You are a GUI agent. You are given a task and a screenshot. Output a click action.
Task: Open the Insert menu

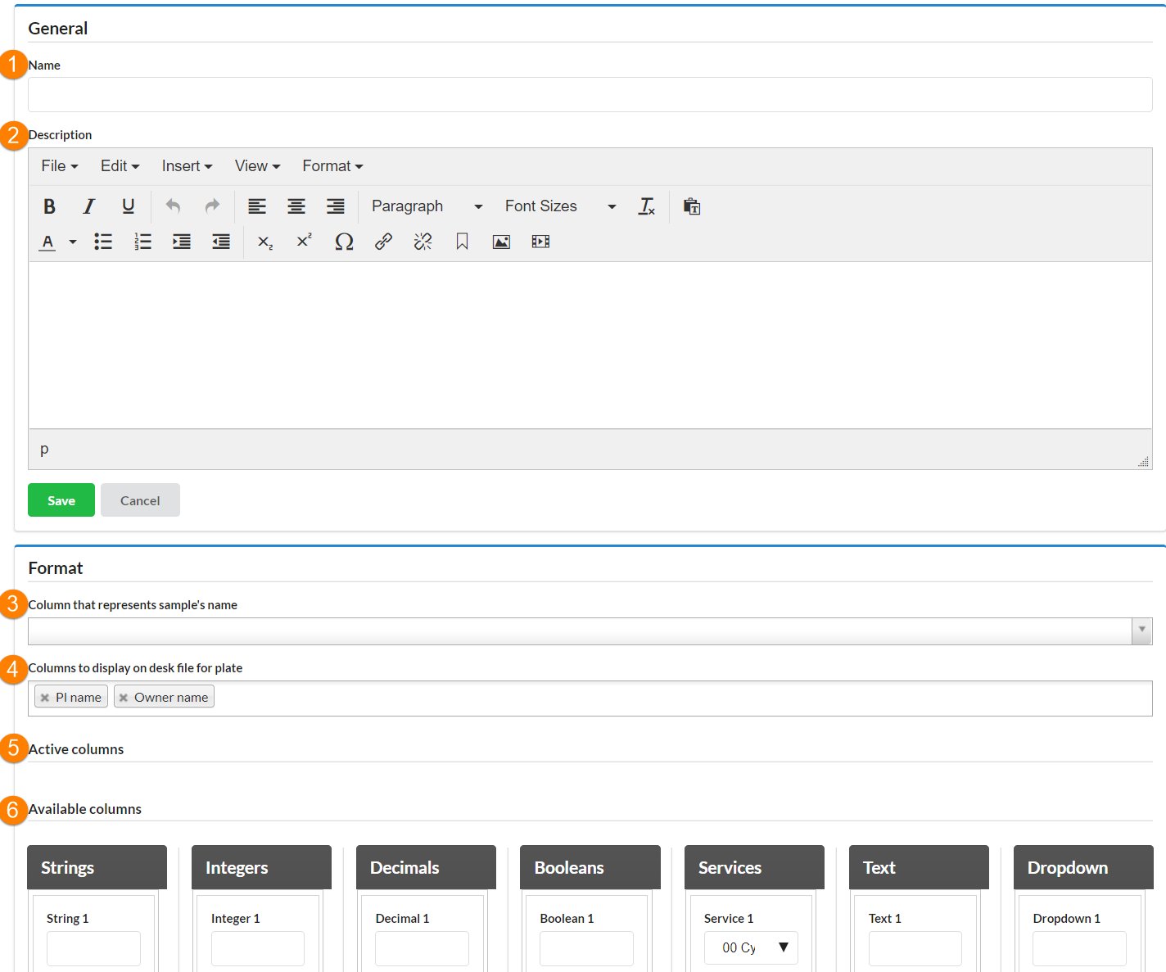pyautogui.click(x=187, y=166)
